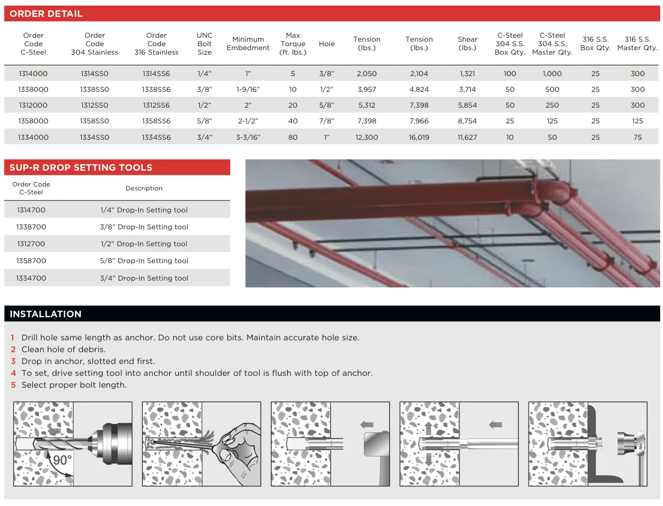Click the UNC Bolt Size column header

point(205,44)
